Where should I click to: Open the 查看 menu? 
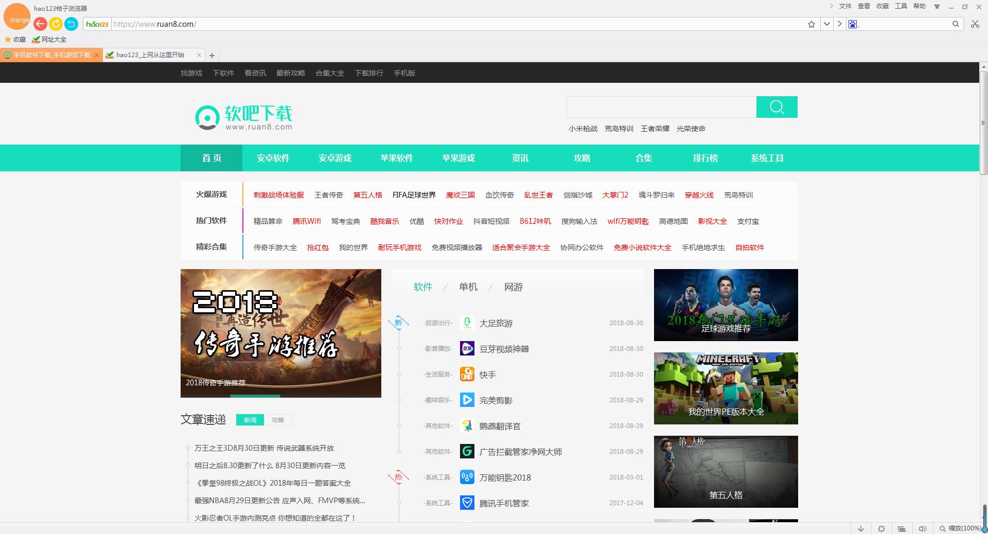click(864, 6)
